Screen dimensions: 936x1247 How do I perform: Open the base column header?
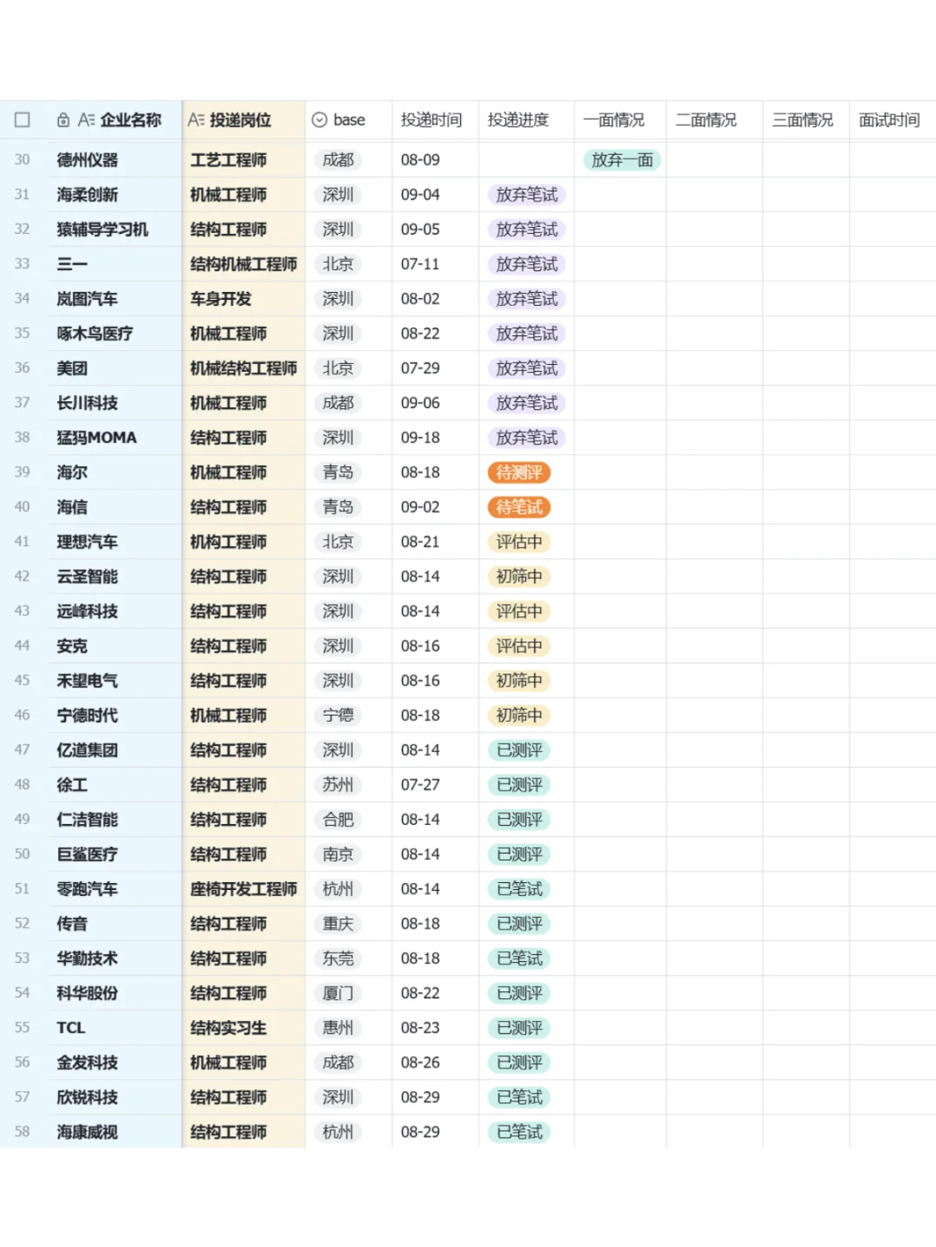click(x=348, y=120)
